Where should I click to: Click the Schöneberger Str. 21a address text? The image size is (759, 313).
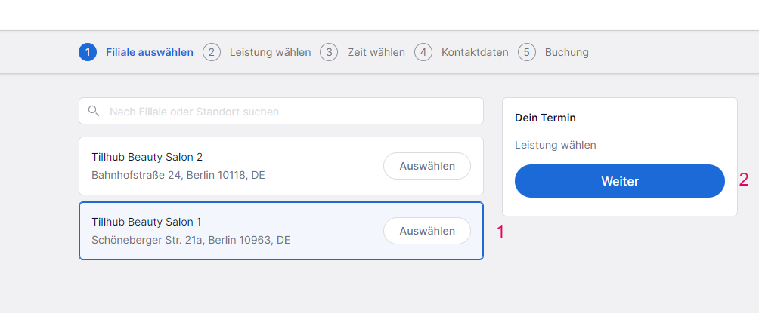point(191,240)
